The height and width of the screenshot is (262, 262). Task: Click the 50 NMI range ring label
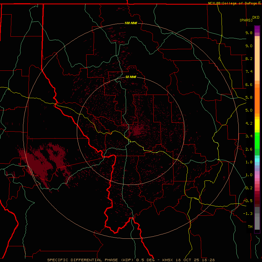(x=131, y=77)
